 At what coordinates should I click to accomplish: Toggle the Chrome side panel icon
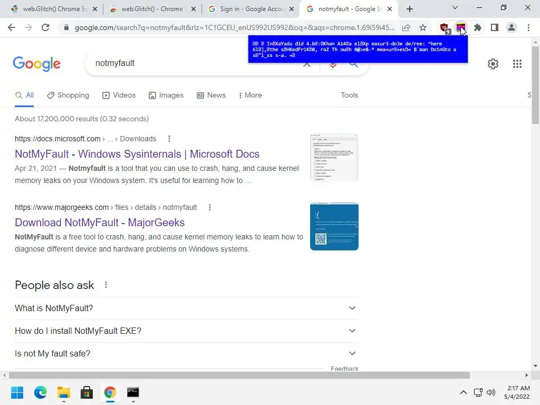pyautogui.click(x=495, y=27)
